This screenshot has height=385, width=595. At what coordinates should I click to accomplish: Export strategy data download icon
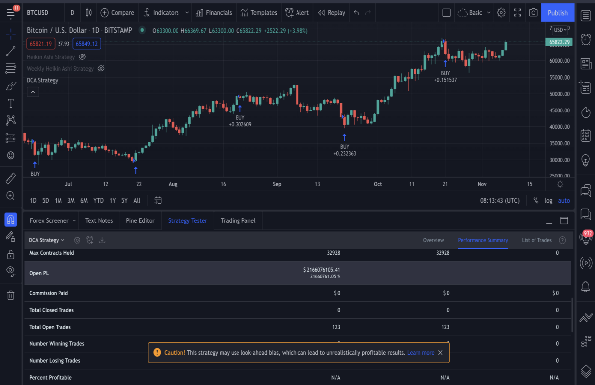(x=102, y=240)
